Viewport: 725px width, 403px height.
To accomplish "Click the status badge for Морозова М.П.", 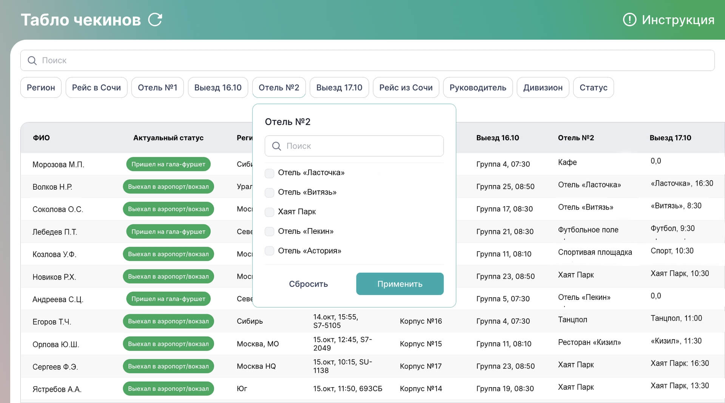I will (168, 164).
